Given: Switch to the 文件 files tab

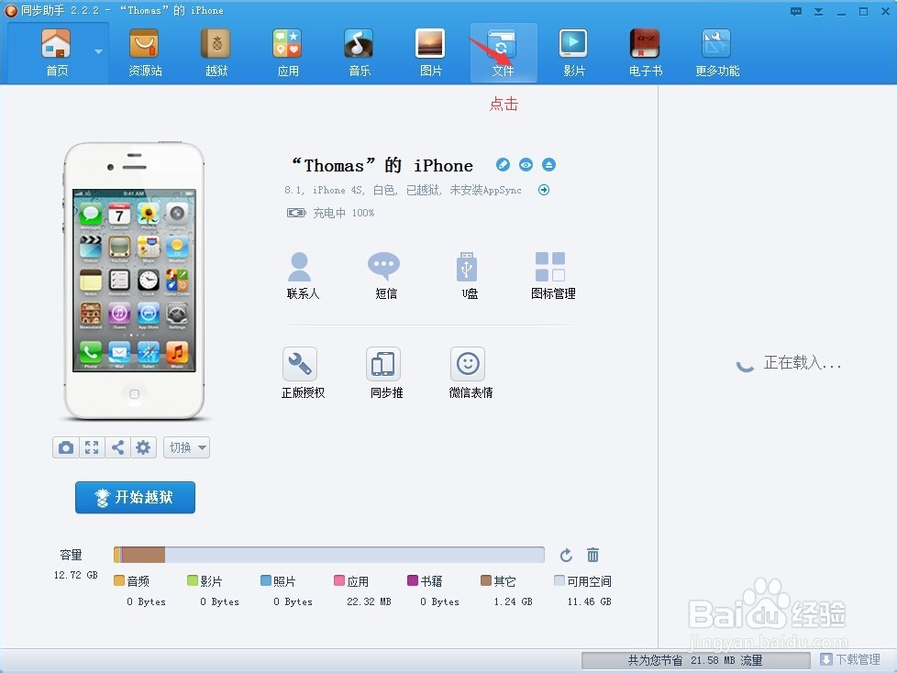Looking at the screenshot, I should tap(502, 51).
